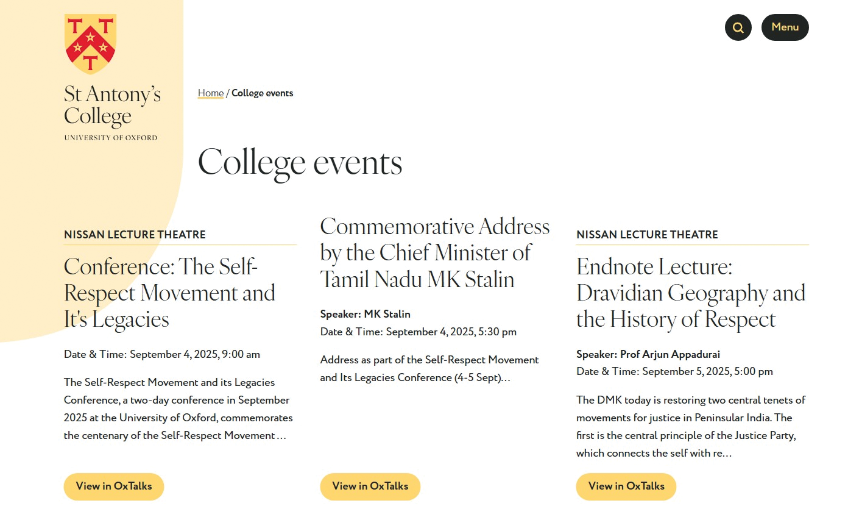Screen dimensions: 848x517
Task: Click the September 4, 2025, 9:00 am date
Action: click(x=195, y=354)
